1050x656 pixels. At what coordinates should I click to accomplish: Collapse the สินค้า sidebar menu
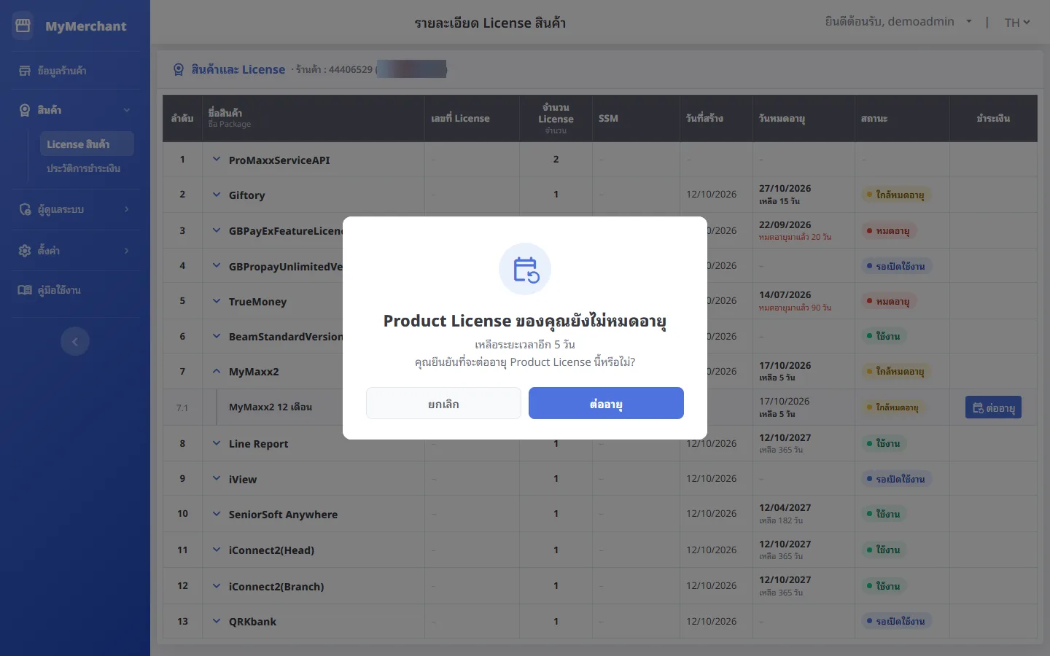(75, 110)
